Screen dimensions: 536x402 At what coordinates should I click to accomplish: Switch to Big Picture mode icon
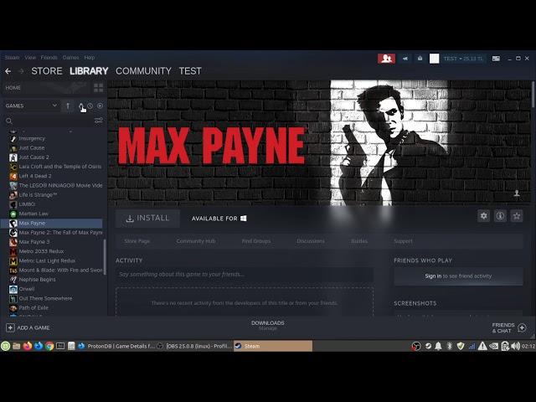(496, 59)
